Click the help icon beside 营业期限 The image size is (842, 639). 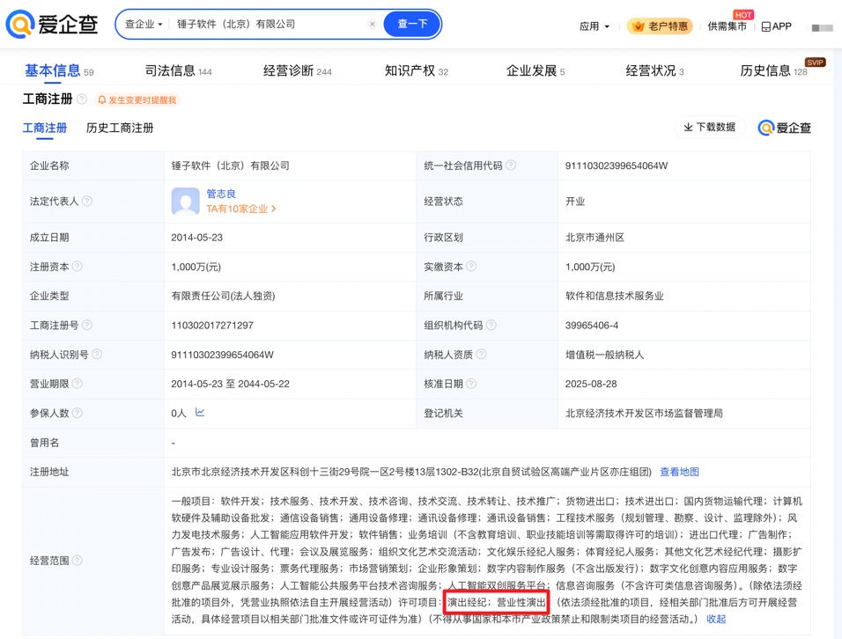tap(78, 384)
